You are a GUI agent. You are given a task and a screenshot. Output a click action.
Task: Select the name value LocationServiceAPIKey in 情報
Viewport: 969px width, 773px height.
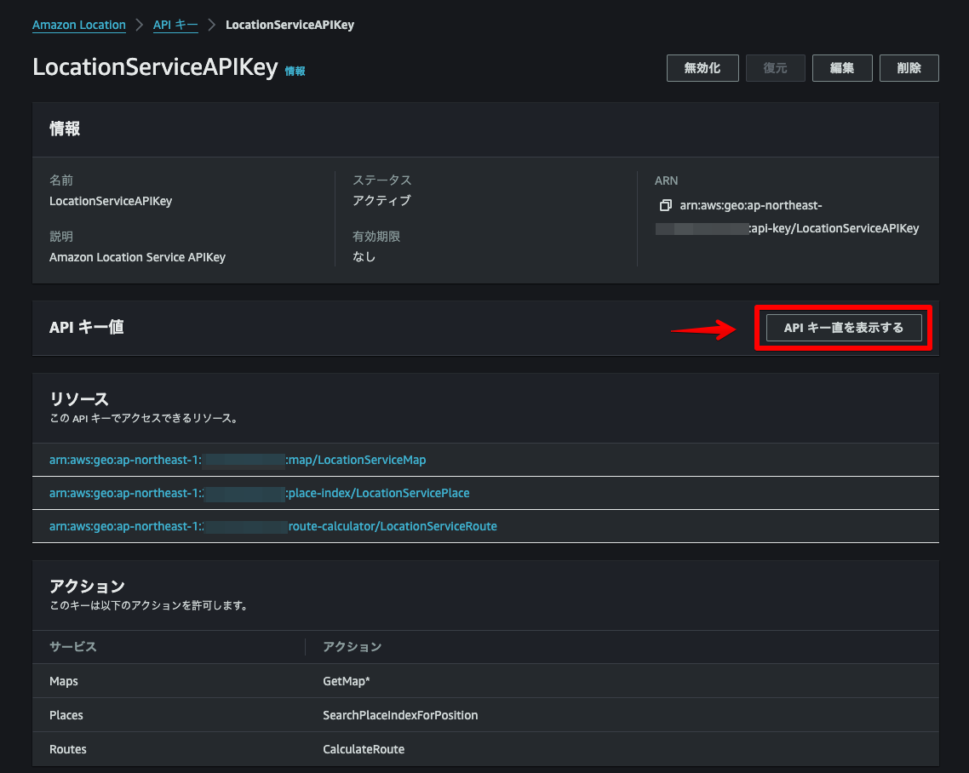(x=111, y=201)
